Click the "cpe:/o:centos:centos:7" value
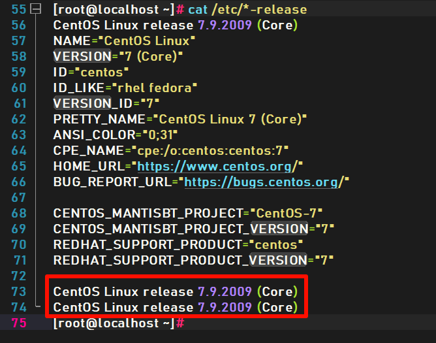Image resolution: width=436 pixels, height=343 pixels. pyautogui.click(x=210, y=151)
